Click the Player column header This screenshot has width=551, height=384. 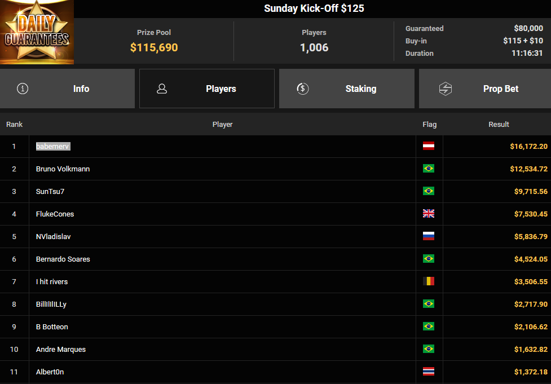pyautogui.click(x=222, y=124)
